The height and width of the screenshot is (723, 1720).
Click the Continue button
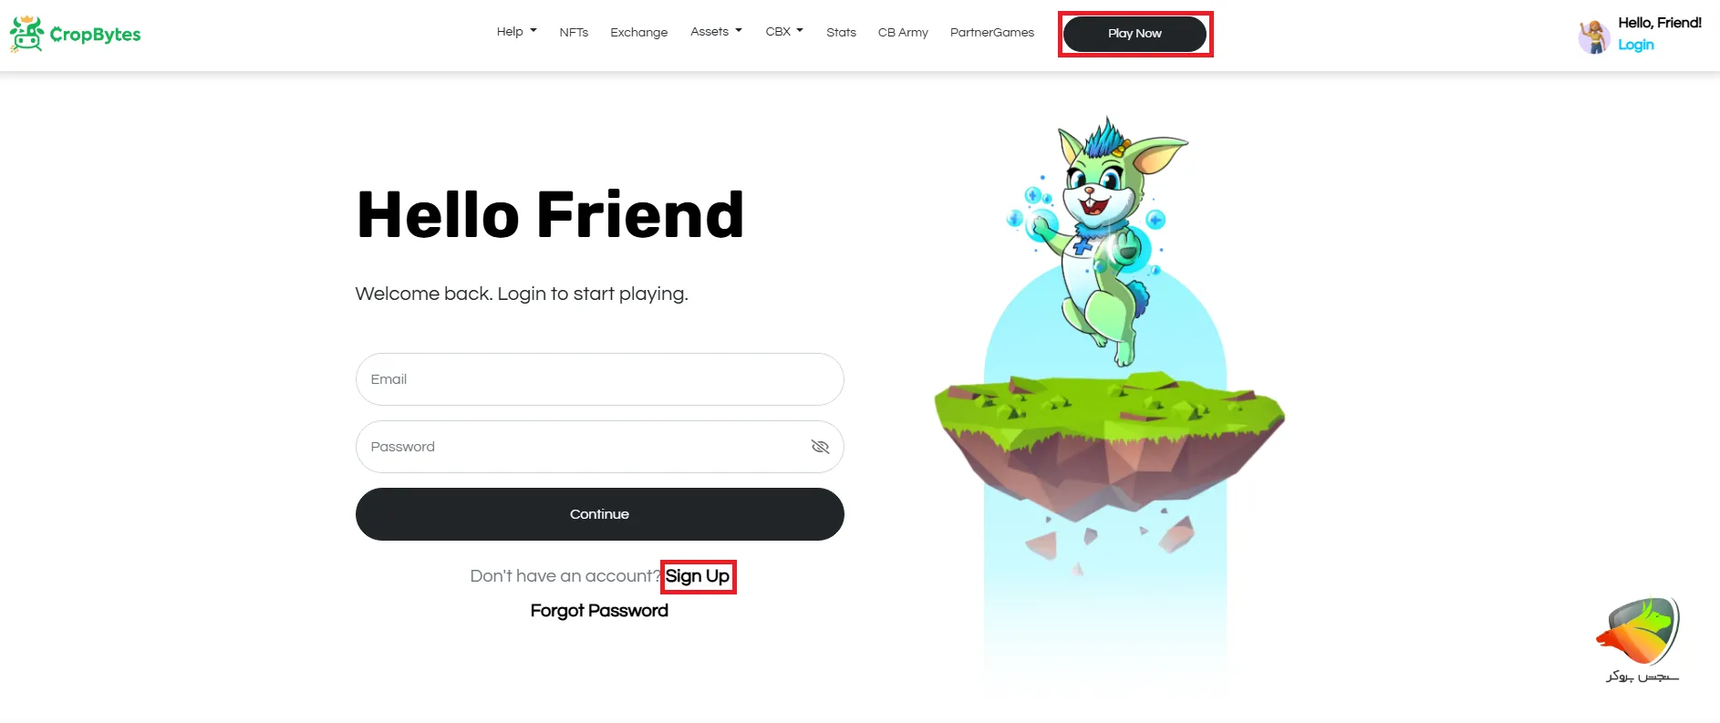(600, 514)
